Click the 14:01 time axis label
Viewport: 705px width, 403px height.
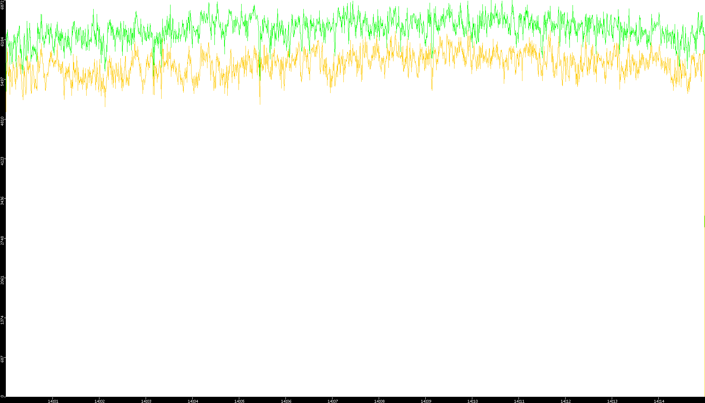(53, 401)
